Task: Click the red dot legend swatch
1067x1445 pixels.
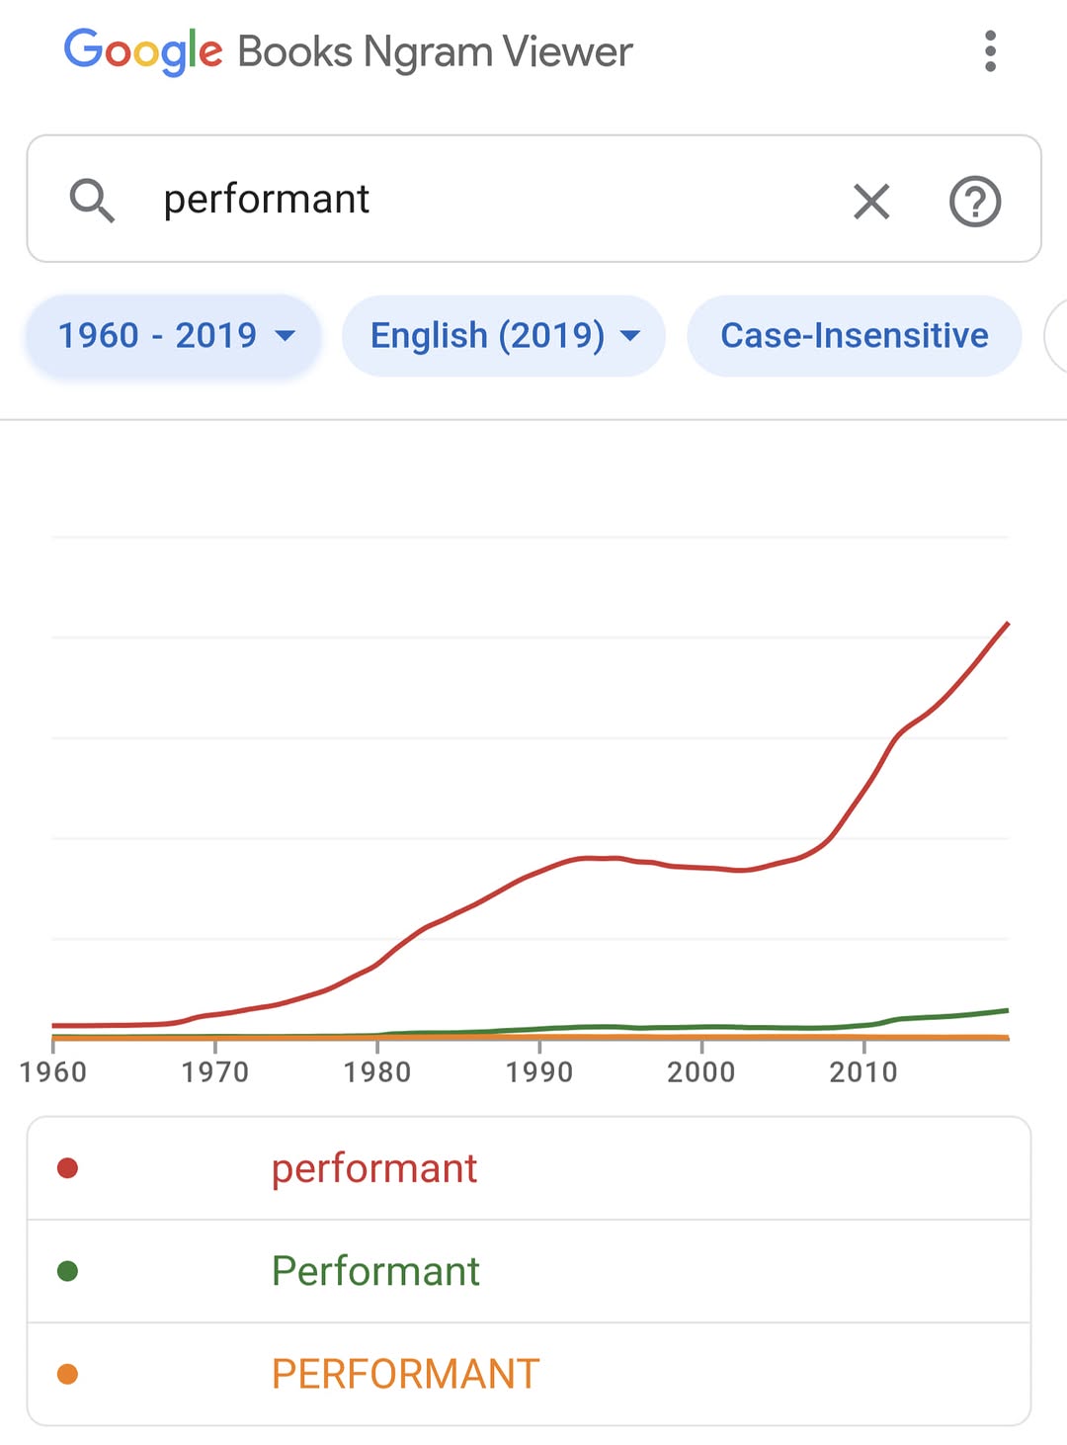Action: point(68,1168)
